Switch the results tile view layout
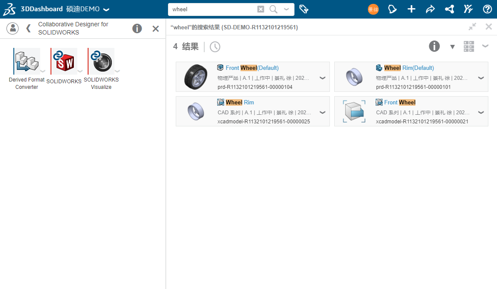497x289 pixels. (x=469, y=46)
